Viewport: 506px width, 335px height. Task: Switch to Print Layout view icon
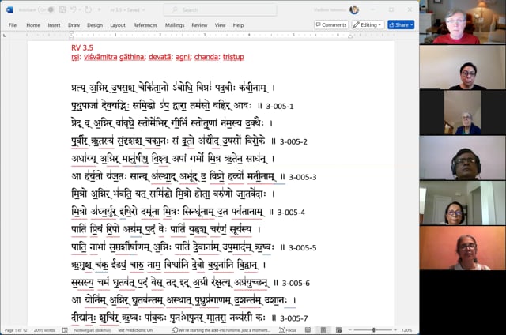[323, 329]
